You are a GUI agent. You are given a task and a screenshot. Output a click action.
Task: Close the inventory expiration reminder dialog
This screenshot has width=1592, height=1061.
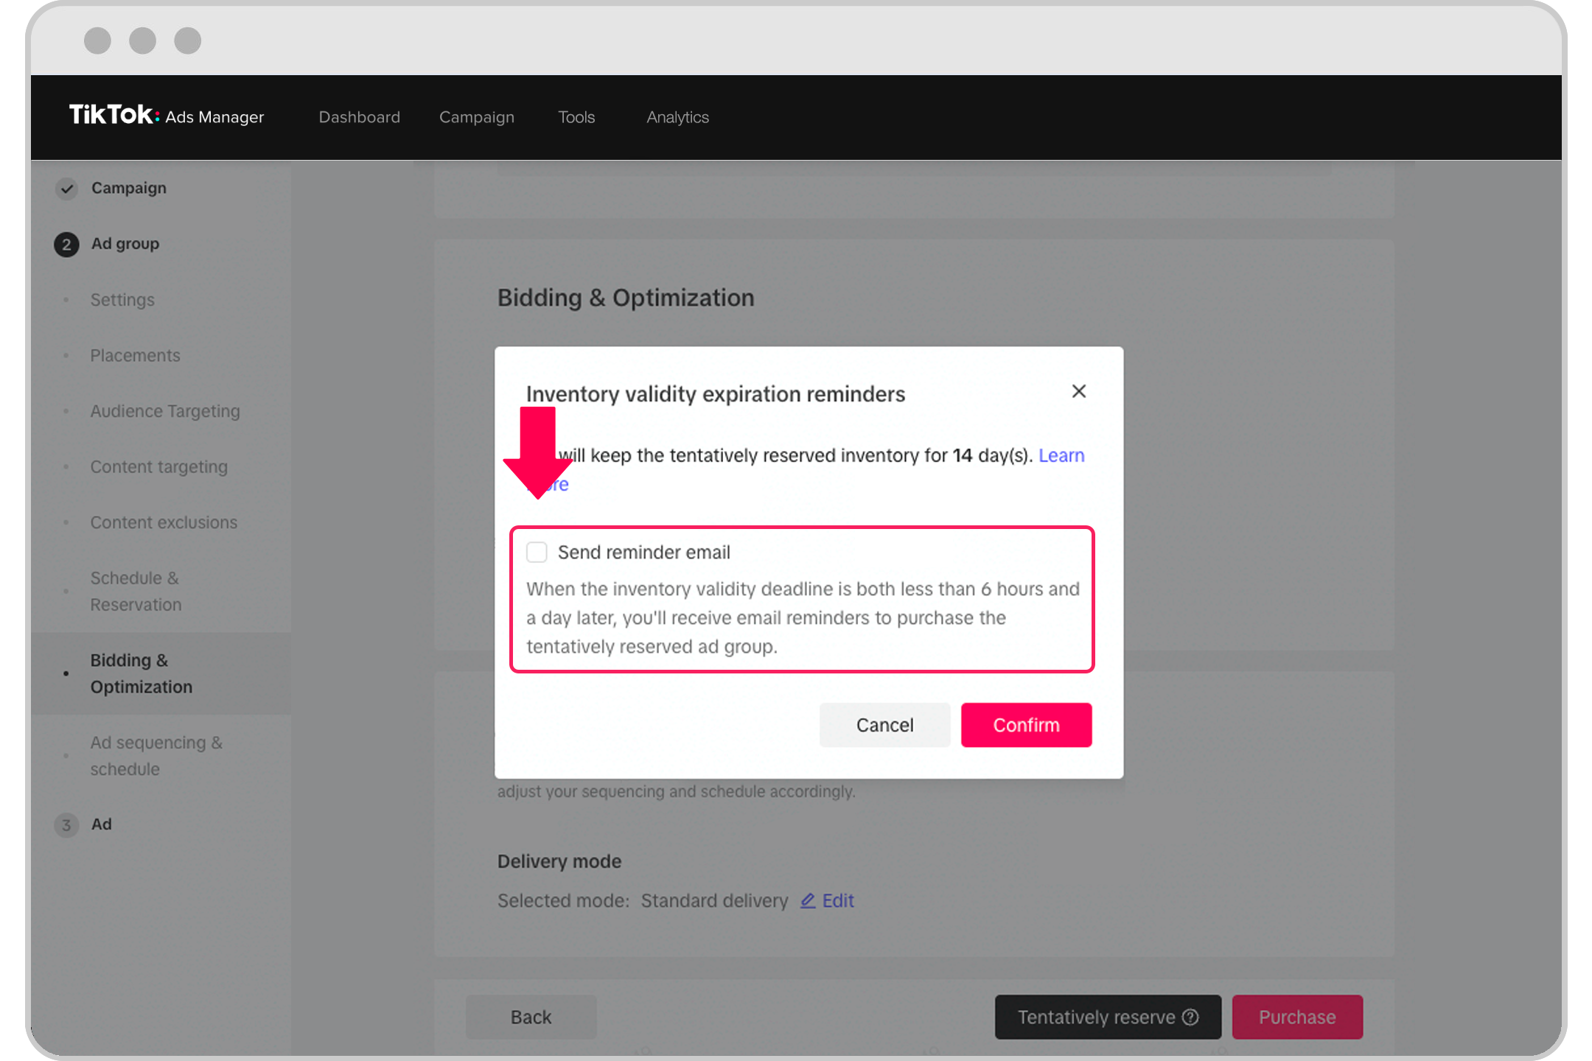coord(1079,391)
